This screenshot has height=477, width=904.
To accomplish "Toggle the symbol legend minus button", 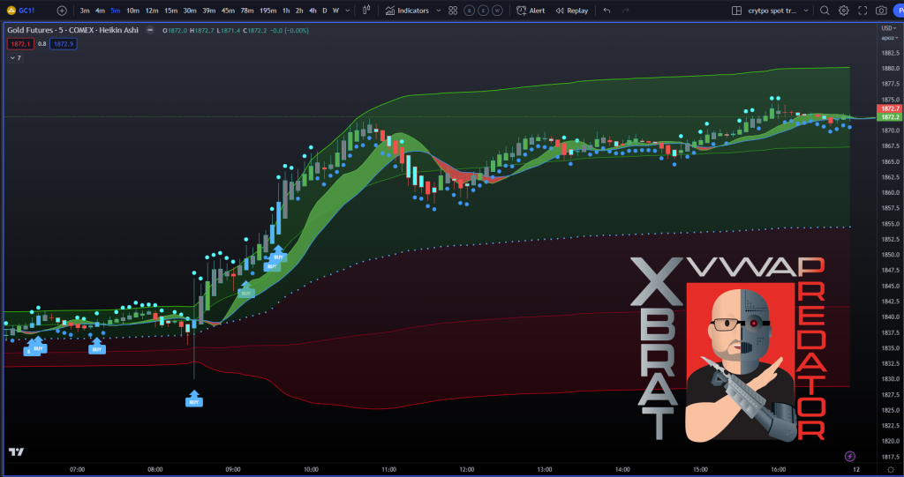I will [150, 30].
